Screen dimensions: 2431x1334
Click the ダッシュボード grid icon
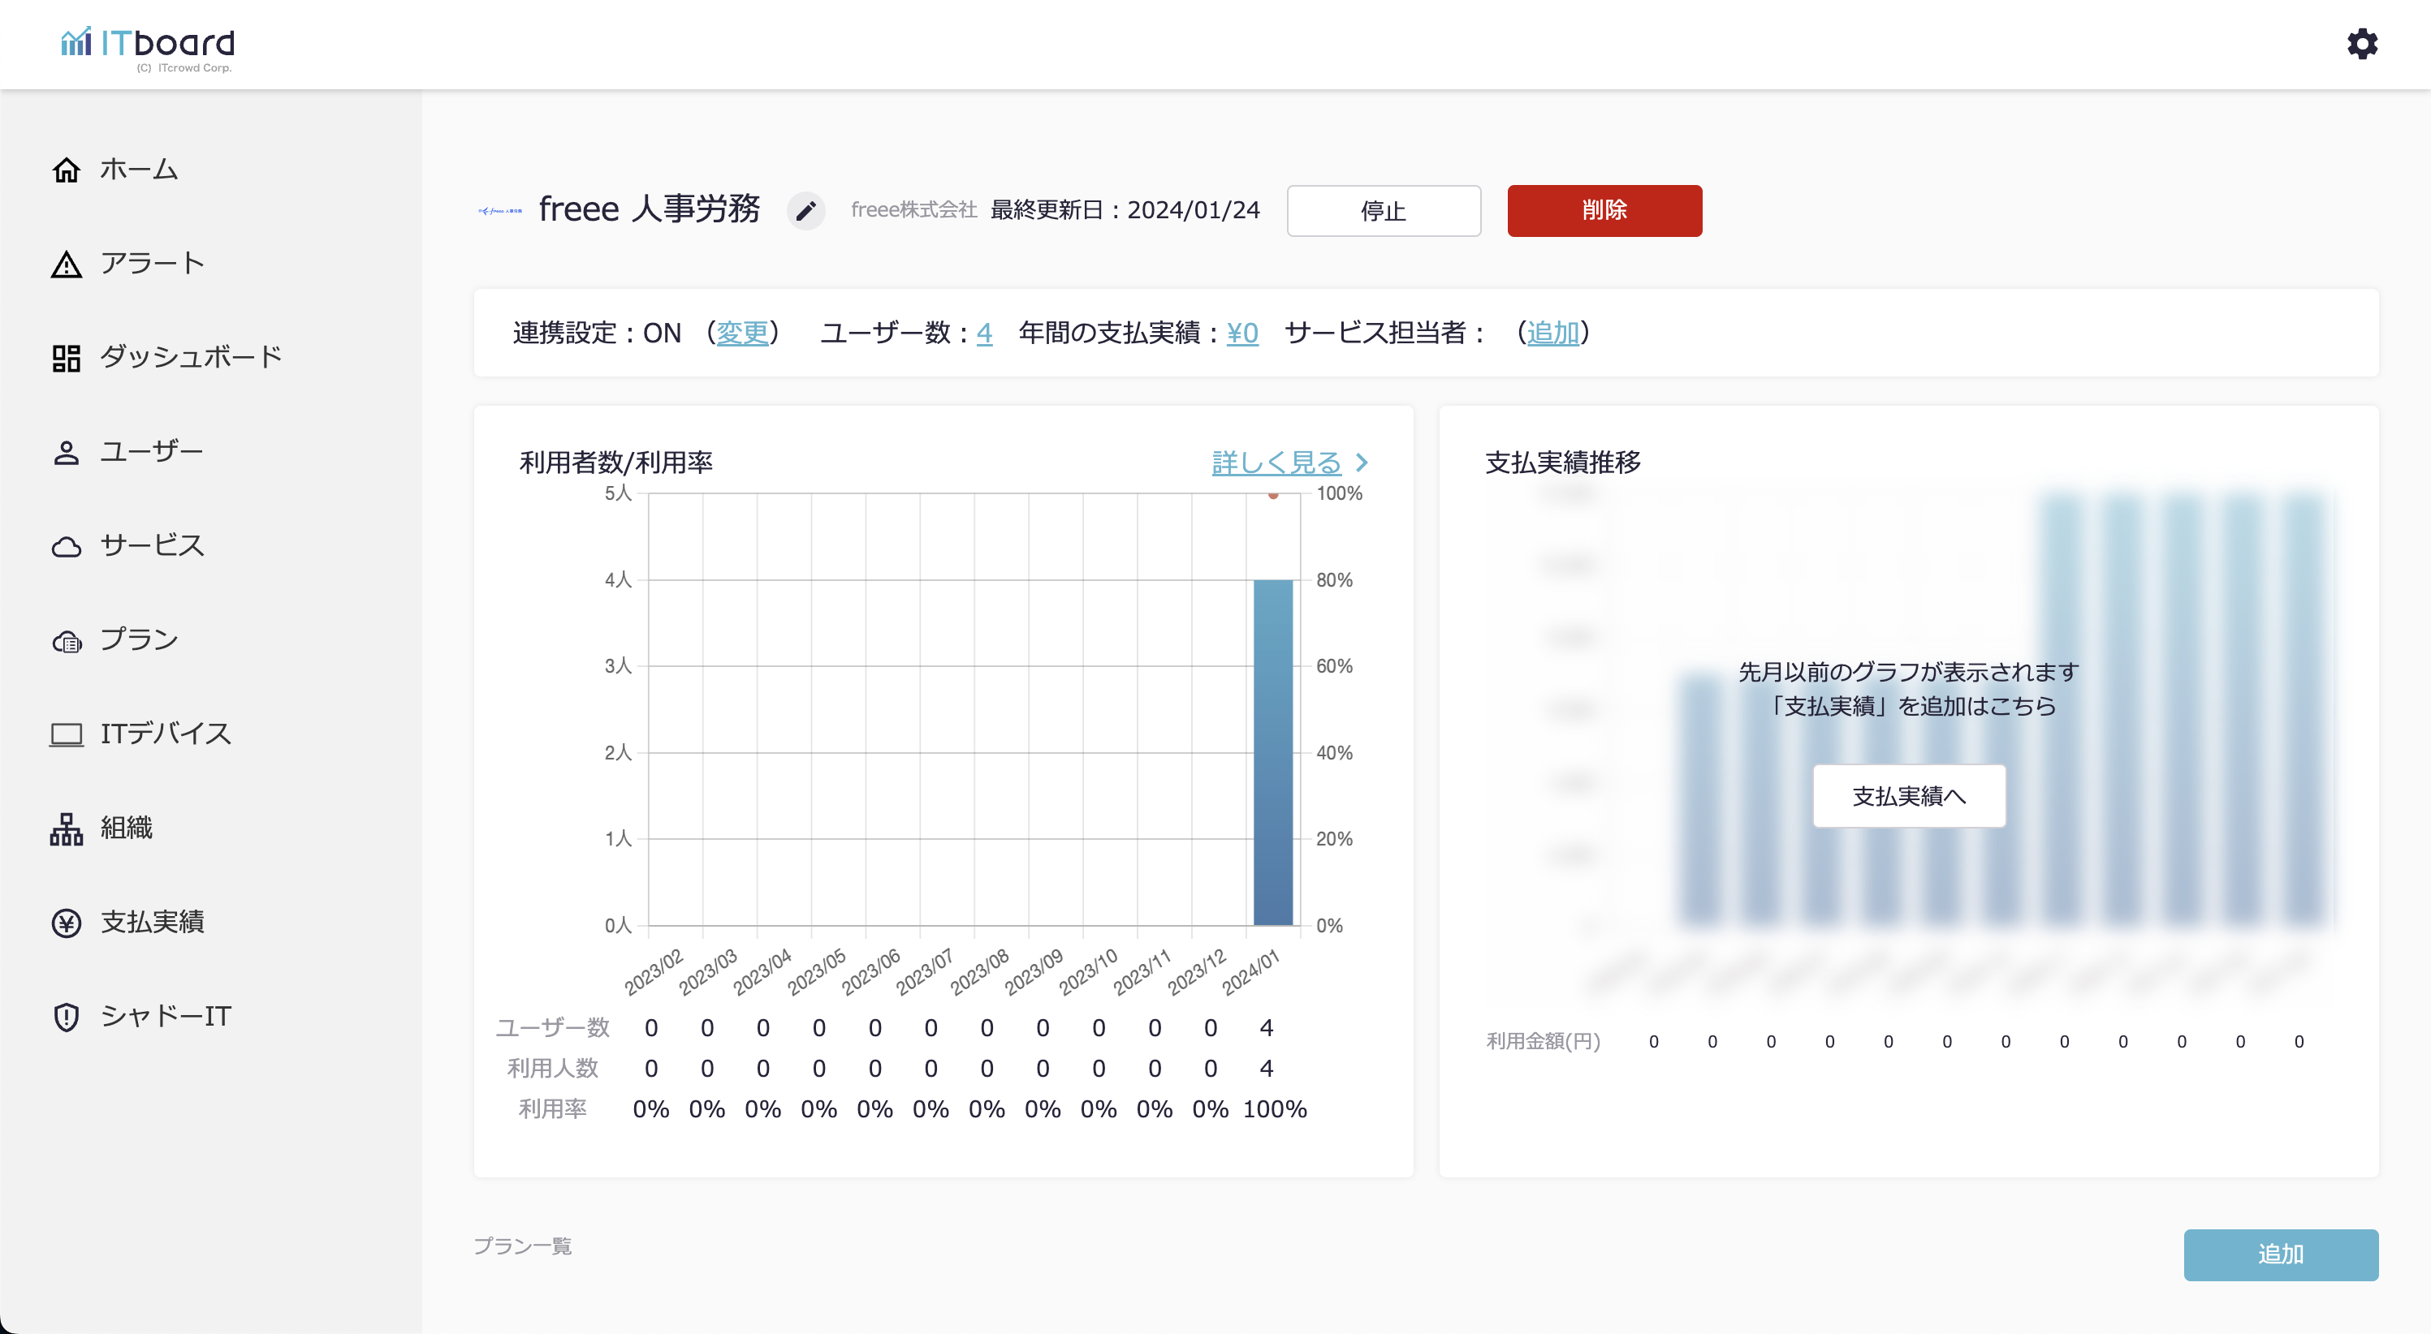point(66,358)
